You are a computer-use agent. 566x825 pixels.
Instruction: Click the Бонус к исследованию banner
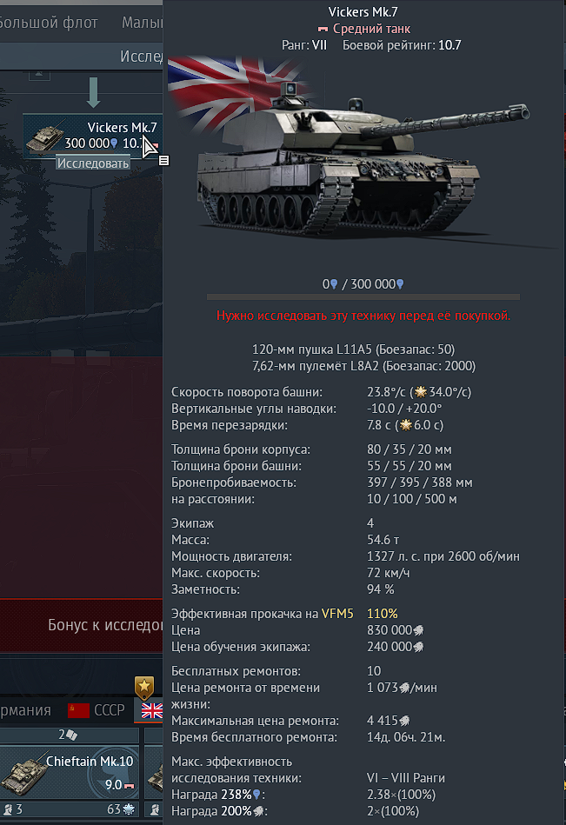82,625
